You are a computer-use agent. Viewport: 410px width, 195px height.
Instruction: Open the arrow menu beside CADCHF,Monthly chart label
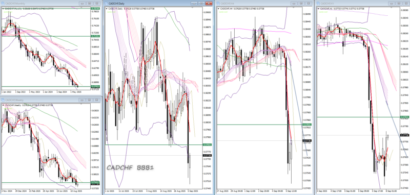pyautogui.click(x=3, y=9)
